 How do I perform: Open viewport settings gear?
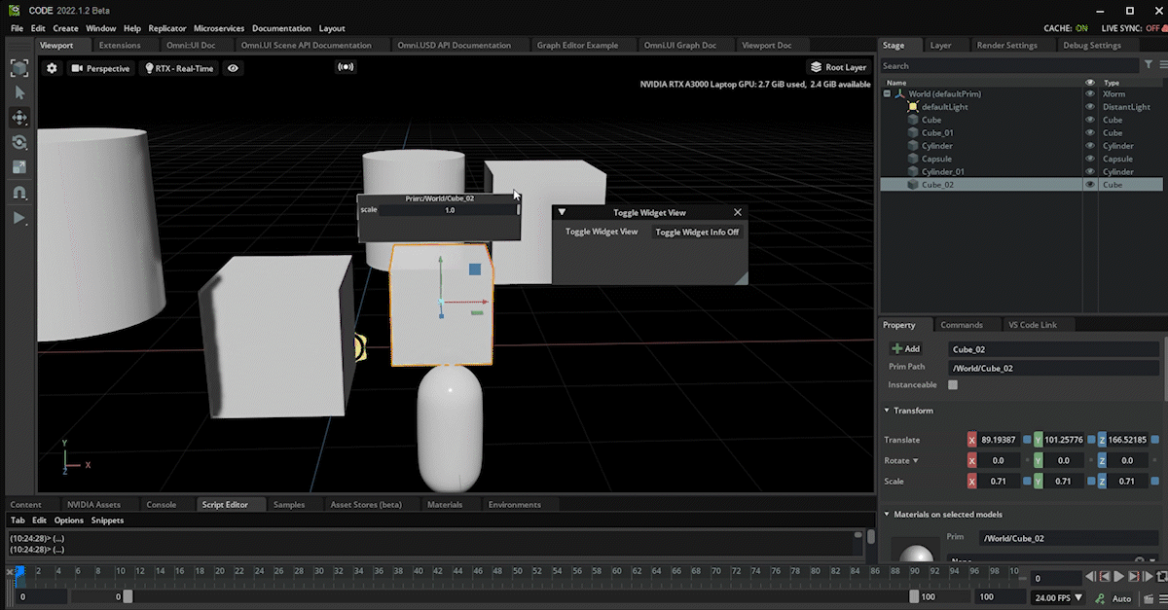pyautogui.click(x=52, y=68)
